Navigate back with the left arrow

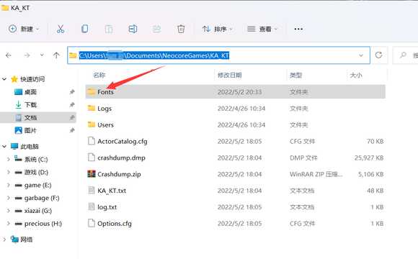[9, 55]
